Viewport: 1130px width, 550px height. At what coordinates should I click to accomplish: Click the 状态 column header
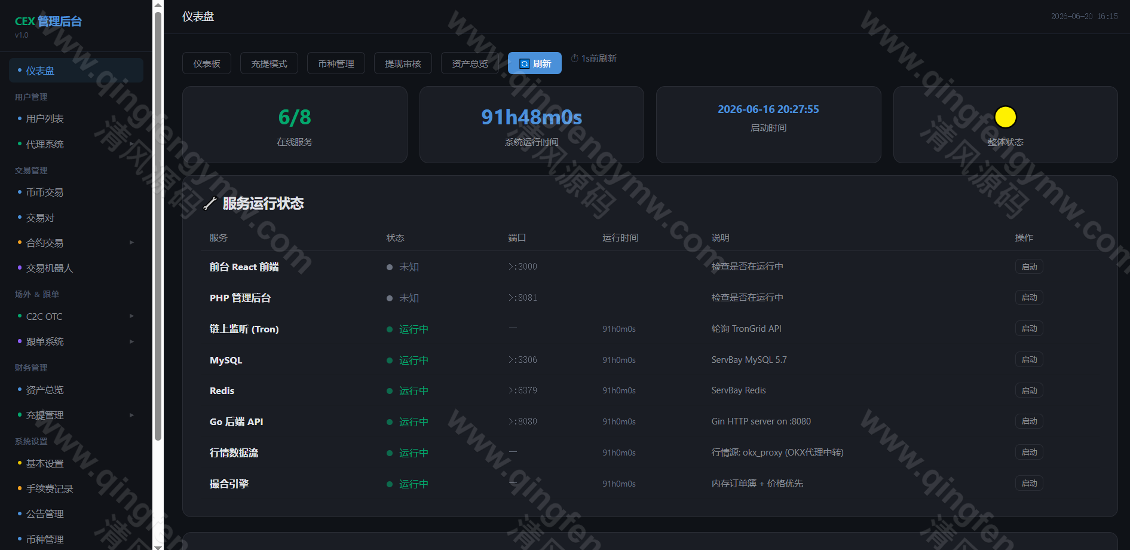395,238
